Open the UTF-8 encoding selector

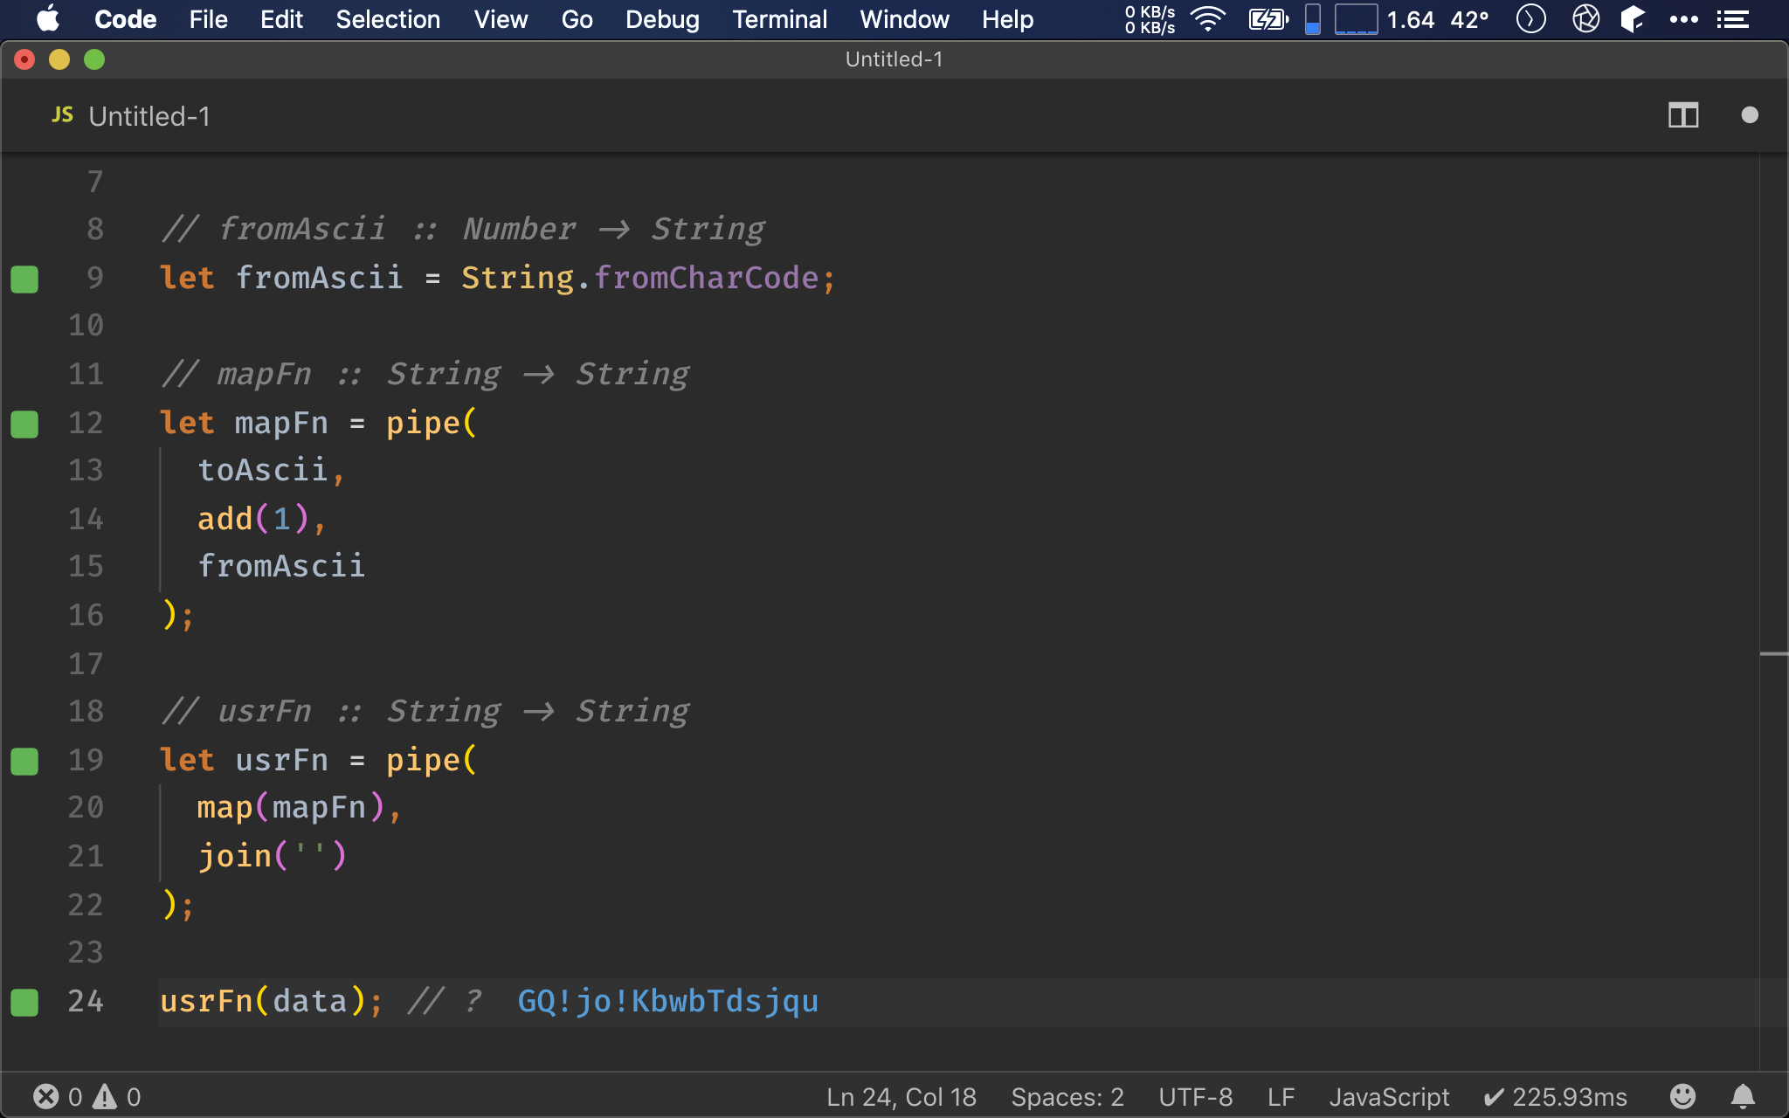tap(1195, 1096)
